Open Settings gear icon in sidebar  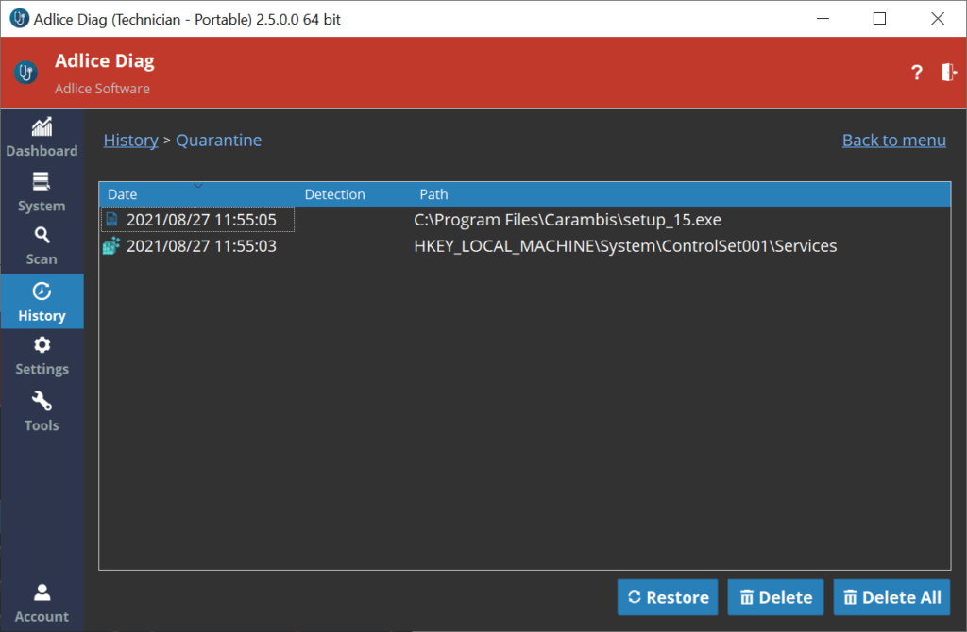pyautogui.click(x=42, y=345)
